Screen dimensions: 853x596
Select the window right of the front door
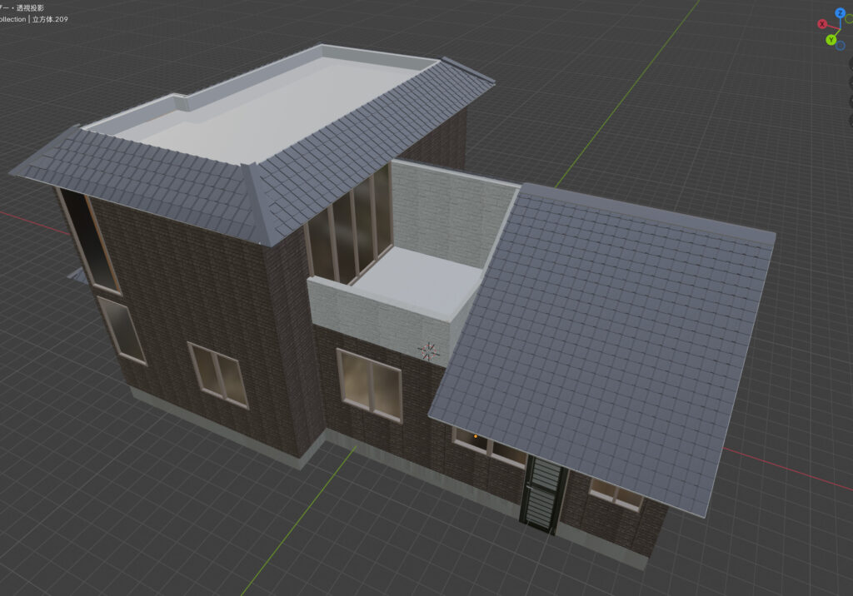point(616,493)
